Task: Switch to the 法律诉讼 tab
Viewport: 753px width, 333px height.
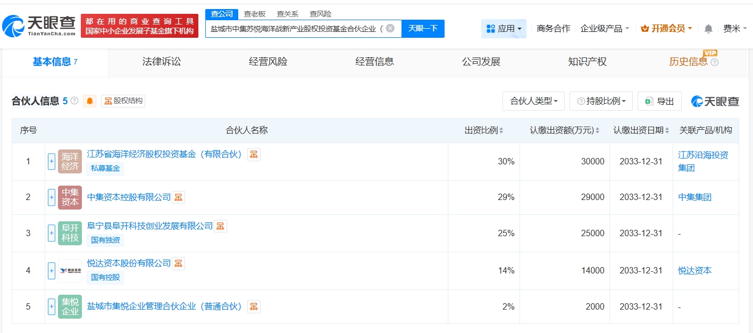Action: click(162, 62)
